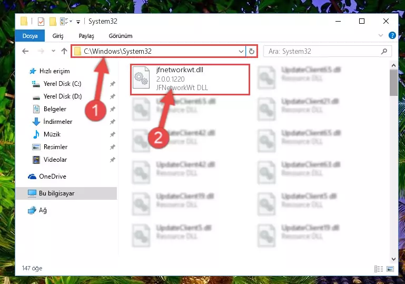The image size is (405, 284).
Task: Switch to large icons view layout icon
Action: click(x=390, y=269)
